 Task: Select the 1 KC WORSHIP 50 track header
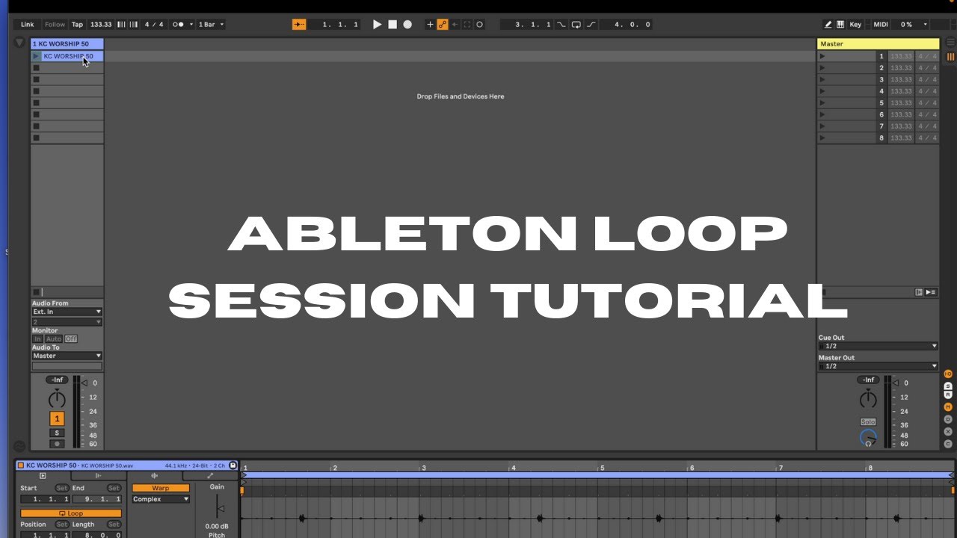67,44
